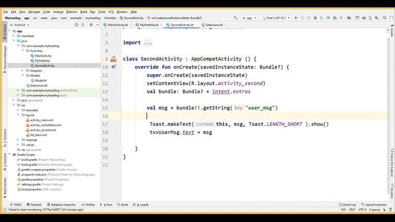Viewport: 395px width, 222px height.
Task: Collapse the Activities package
Action: pos(23,51)
